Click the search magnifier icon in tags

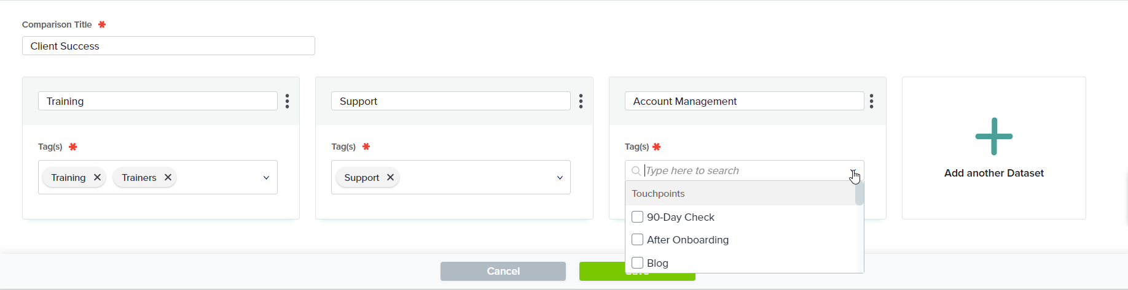point(636,171)
